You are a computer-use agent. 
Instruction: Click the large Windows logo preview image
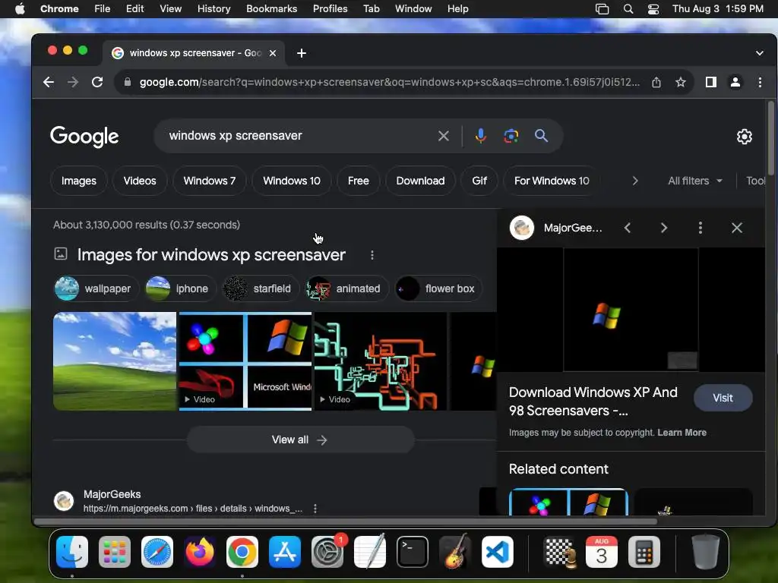coord(631,310)
